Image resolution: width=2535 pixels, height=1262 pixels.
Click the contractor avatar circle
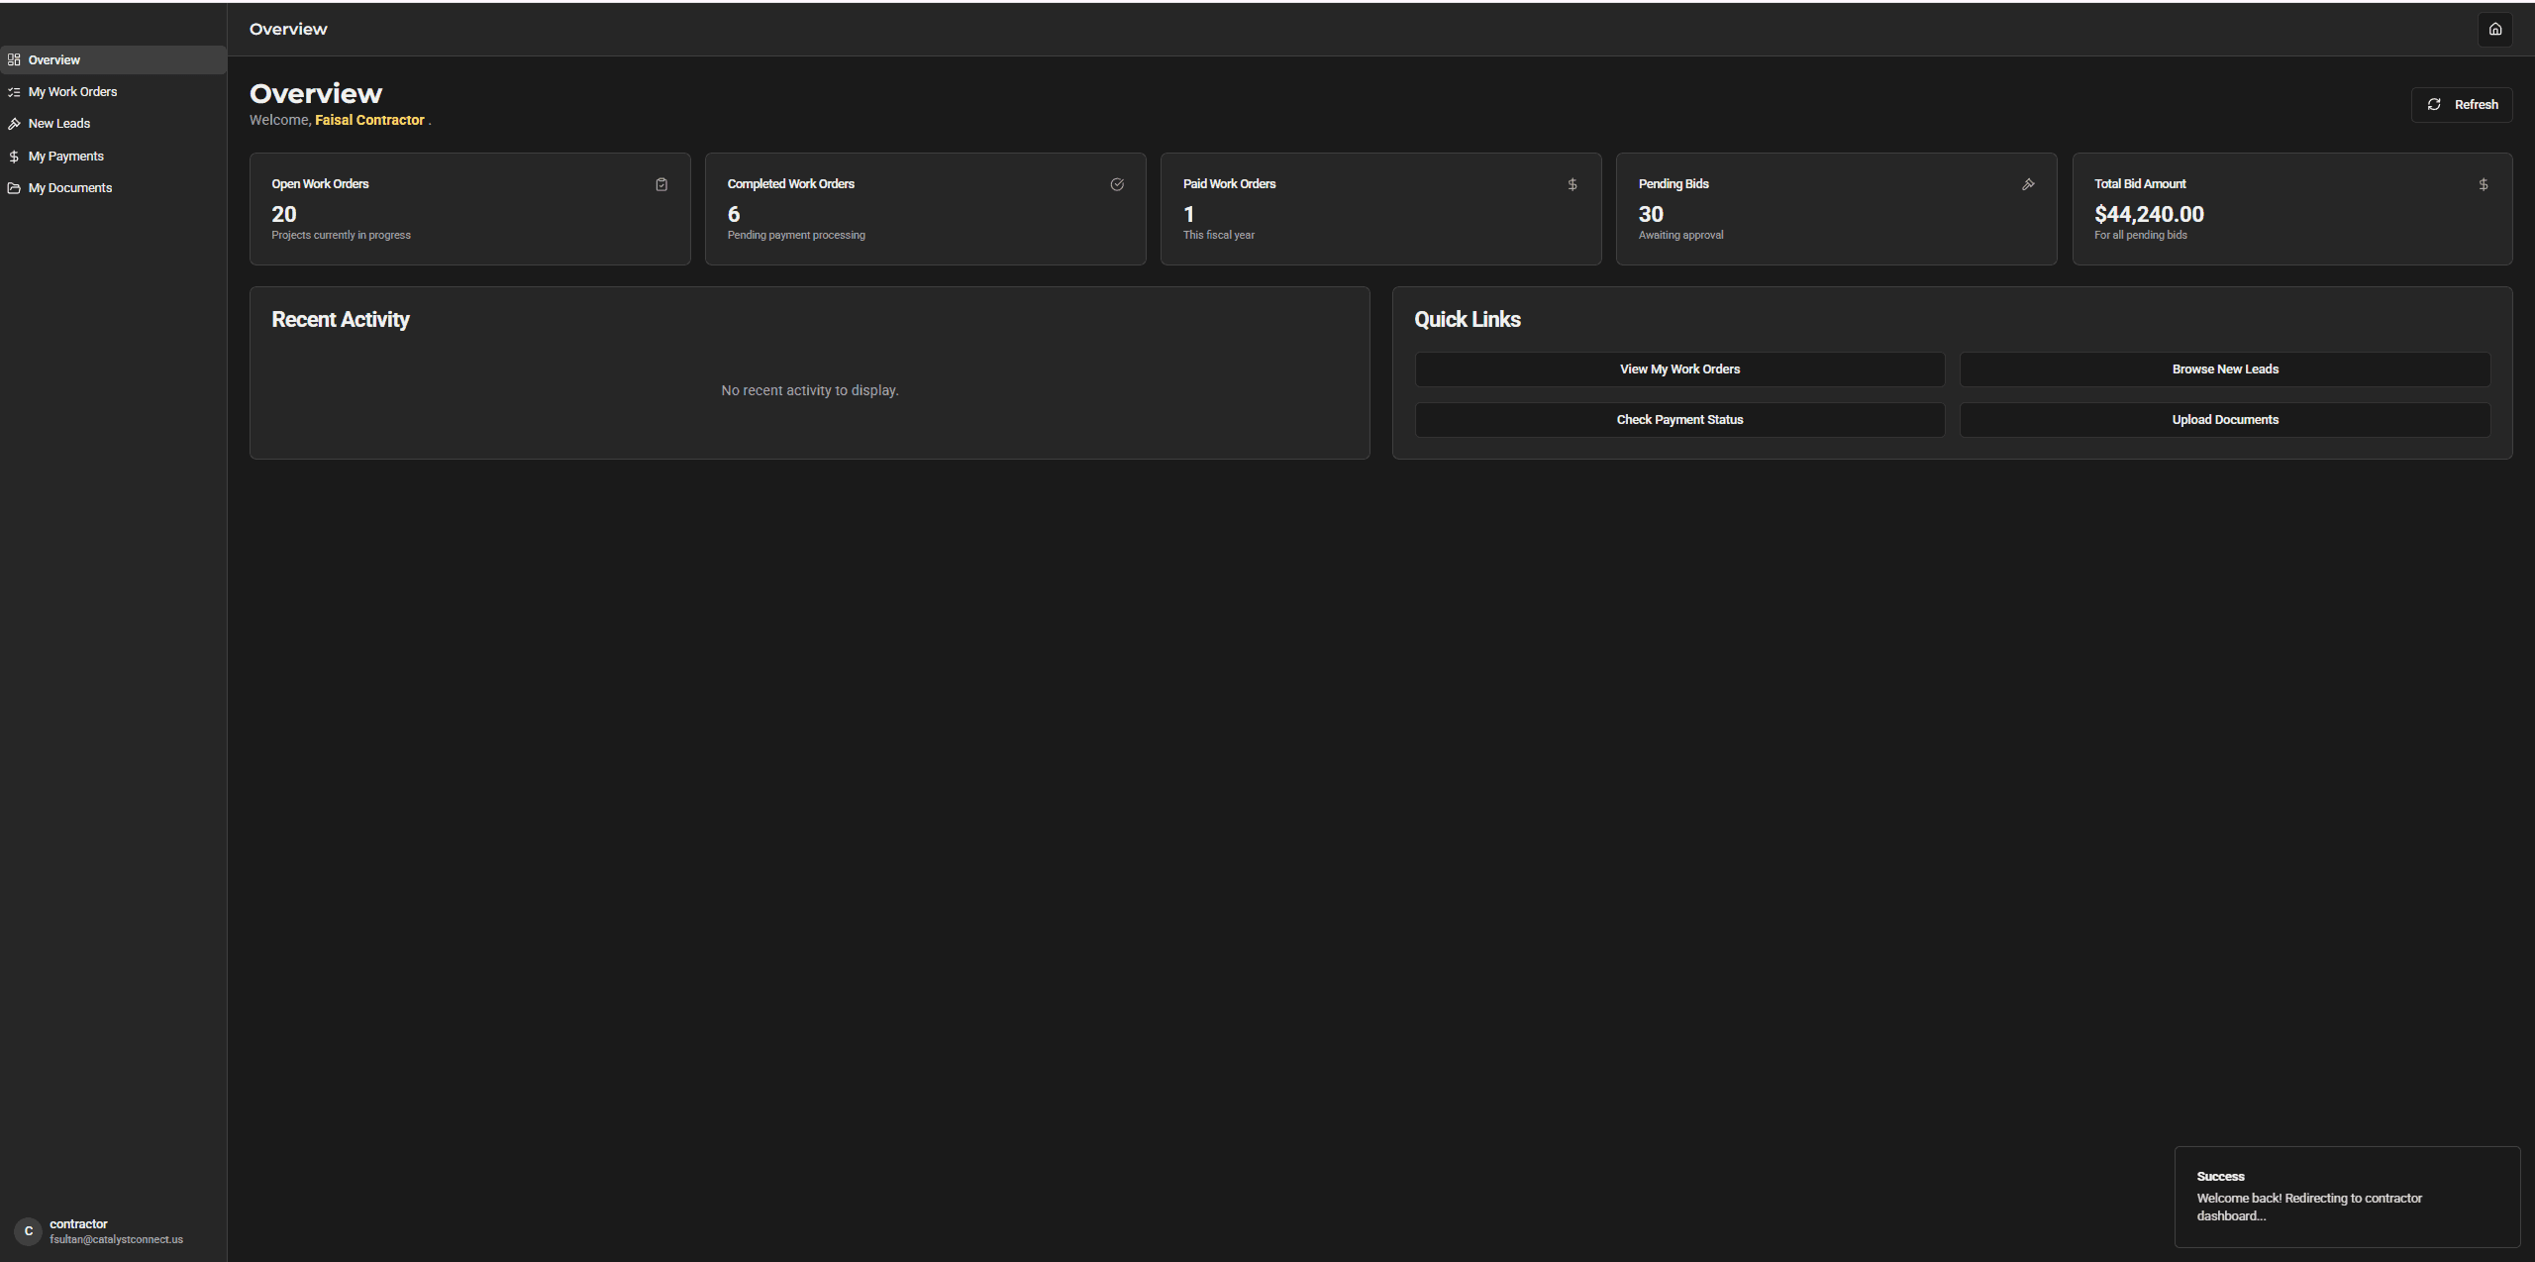(x=29, y=1231)
